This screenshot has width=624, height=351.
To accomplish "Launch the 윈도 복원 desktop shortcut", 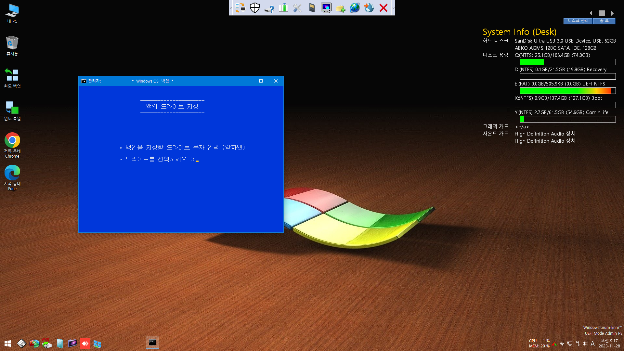I will (12, 111).
